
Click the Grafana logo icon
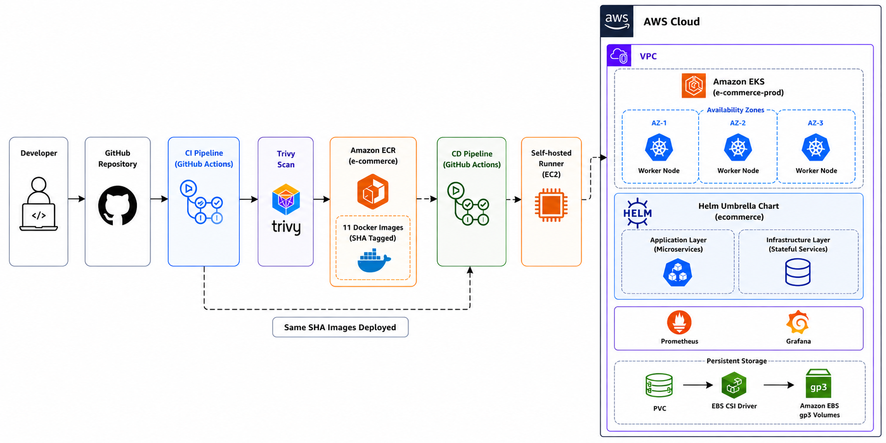point(798,323)
